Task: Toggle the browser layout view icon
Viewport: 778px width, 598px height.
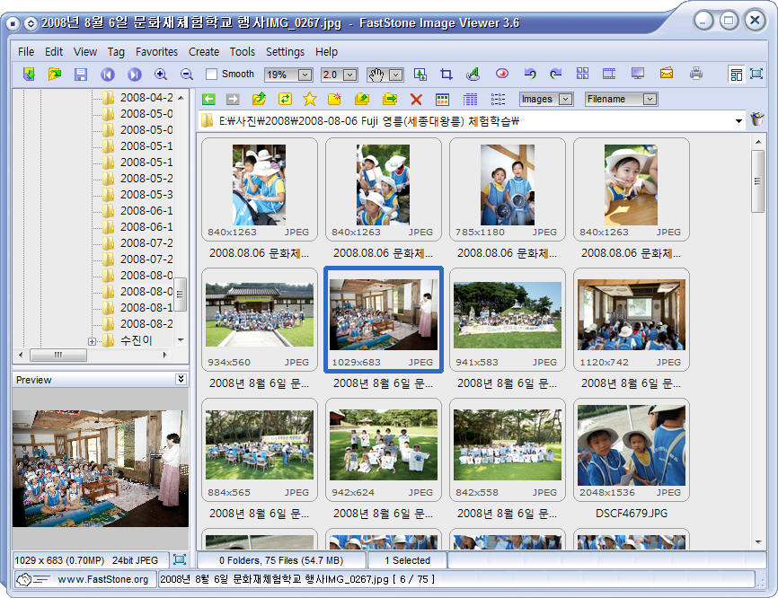Action: tap(737, 74)
